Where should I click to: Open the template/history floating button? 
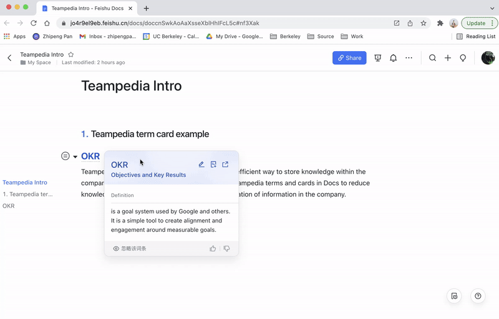pyautogui.click(x=454, y=296)
